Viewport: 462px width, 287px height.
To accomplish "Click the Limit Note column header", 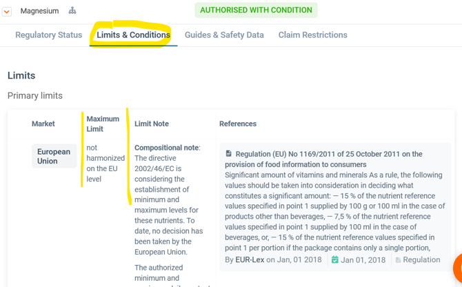I will pos(152,124).
